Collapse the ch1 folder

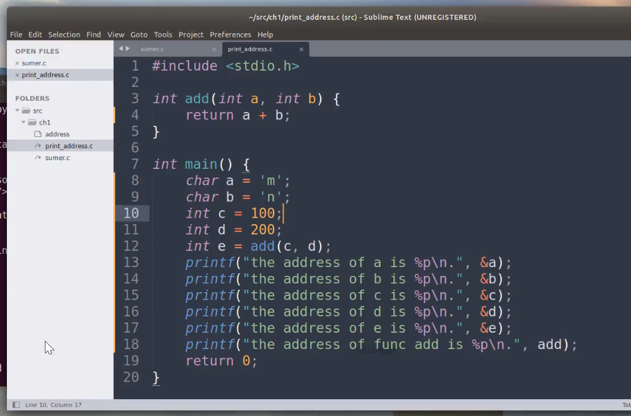click(x=23, y=122)
